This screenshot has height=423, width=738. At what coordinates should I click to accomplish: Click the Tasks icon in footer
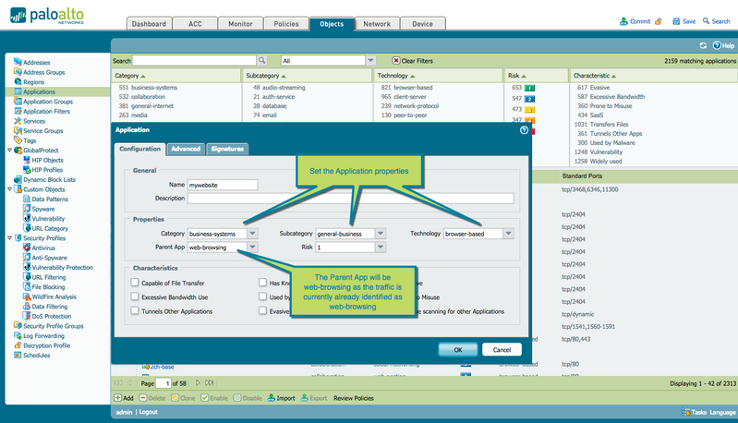pyautogui.click(x=685, y=412)
